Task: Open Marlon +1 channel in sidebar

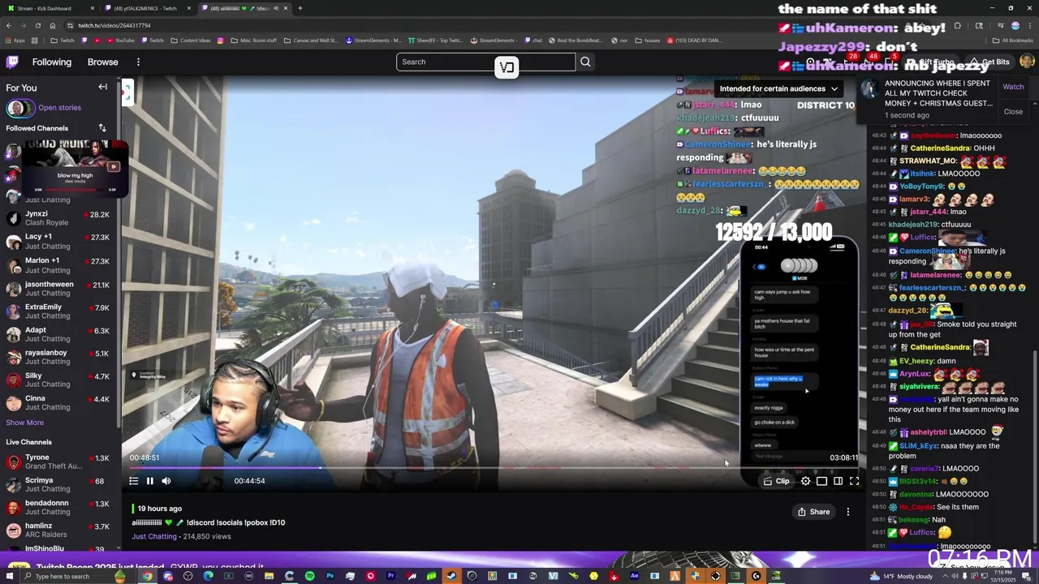Action: pyautogui.click(x=58, y=264)
